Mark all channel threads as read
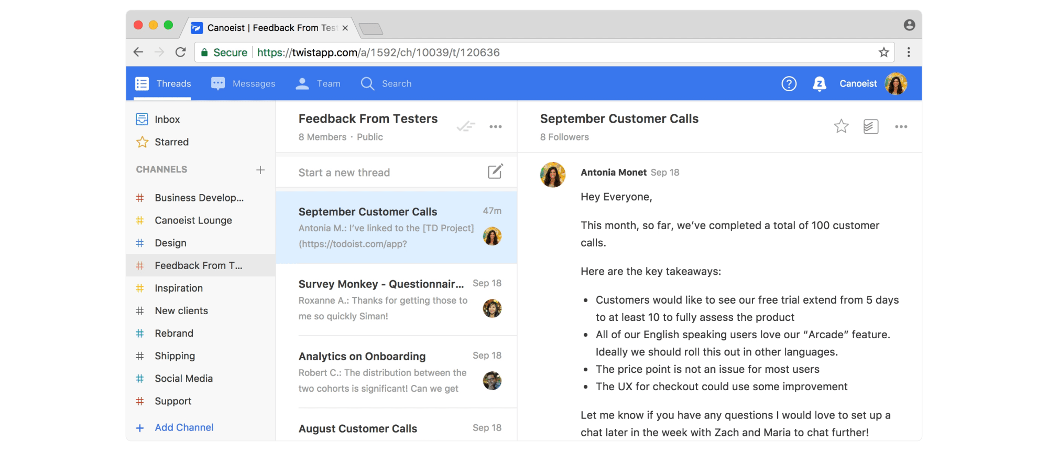This screenshot has width=1048, height=451. [x=465, y=126]
